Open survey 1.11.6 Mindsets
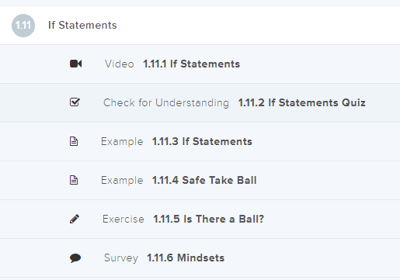Image resolution: width=400 pixels, height=280 pixels. click(186, 258)
